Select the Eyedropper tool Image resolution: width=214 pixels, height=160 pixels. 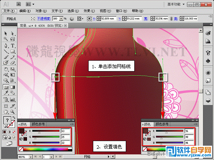point(6,93)
